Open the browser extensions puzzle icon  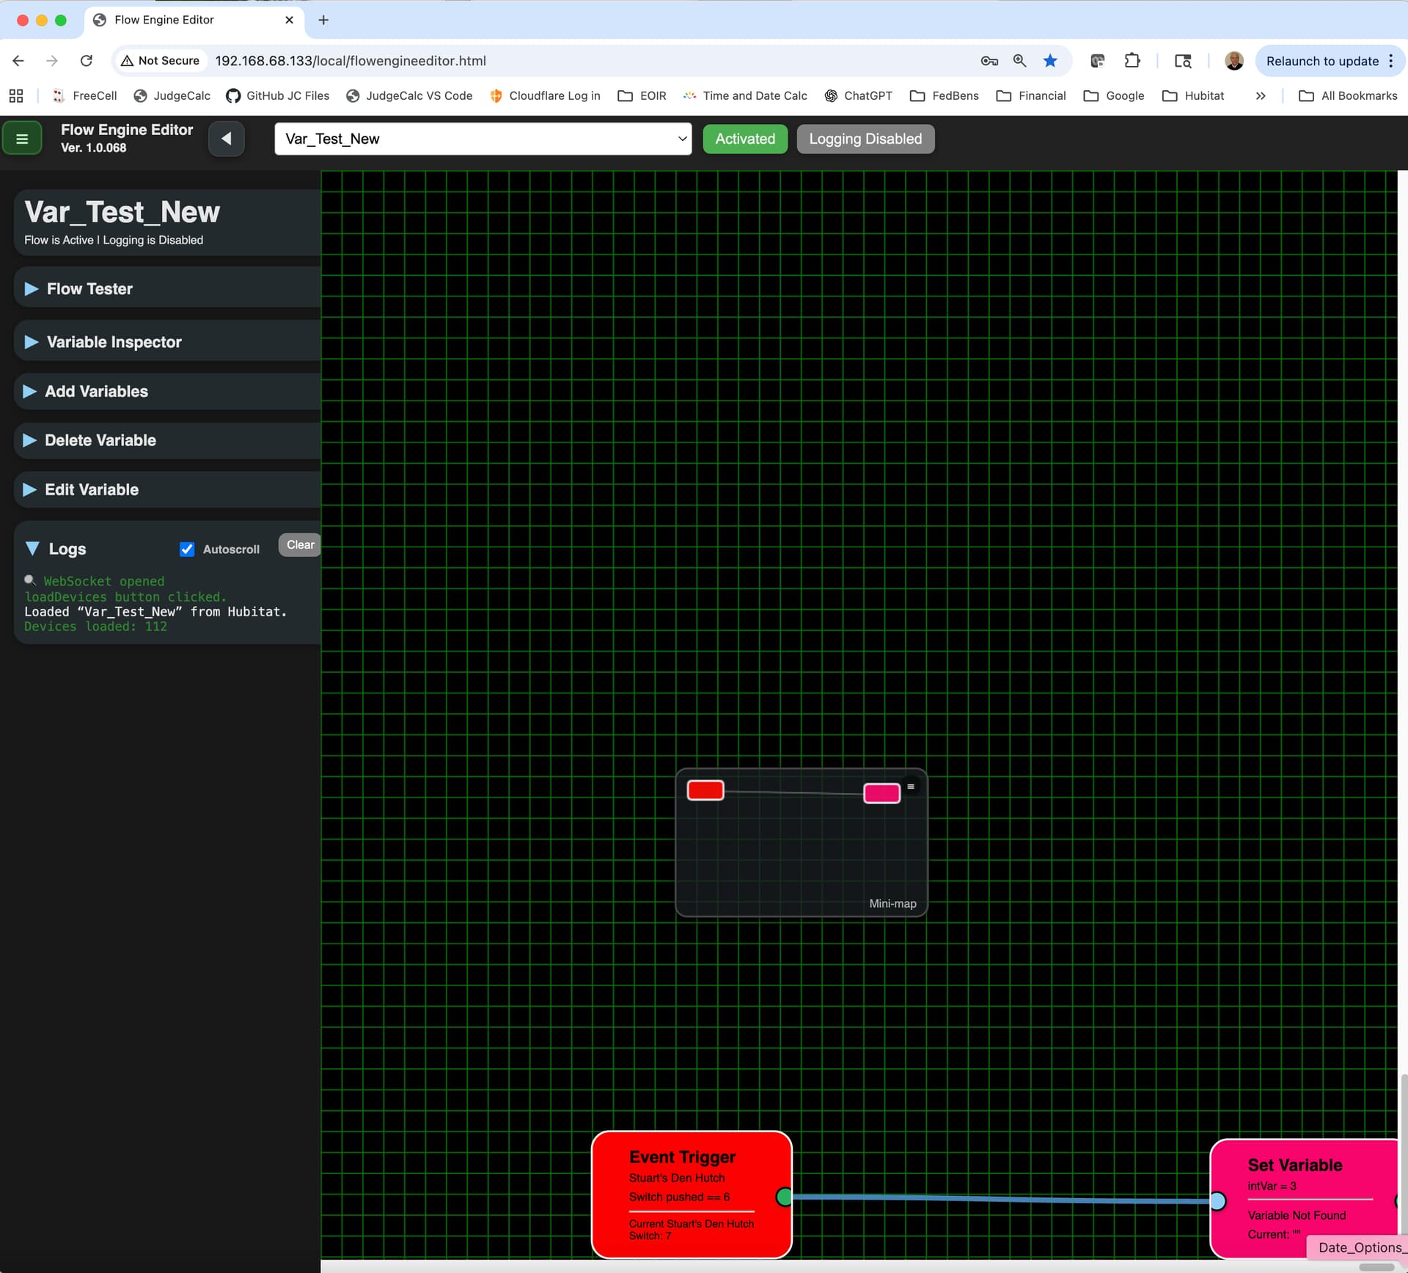(x=1132, y=61)
